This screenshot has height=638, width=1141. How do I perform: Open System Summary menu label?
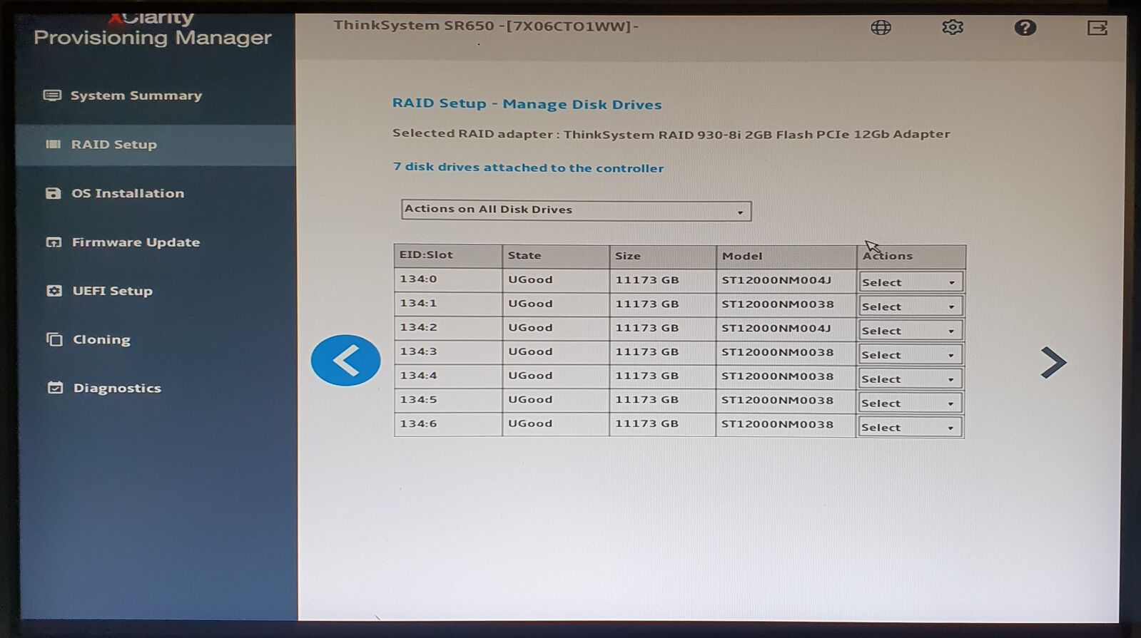click(x=136, y=96)
